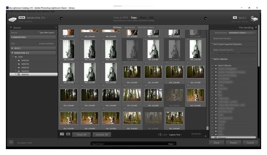267x155 pixels.
Task: Click the Import button
Action: tap(234, 142)
